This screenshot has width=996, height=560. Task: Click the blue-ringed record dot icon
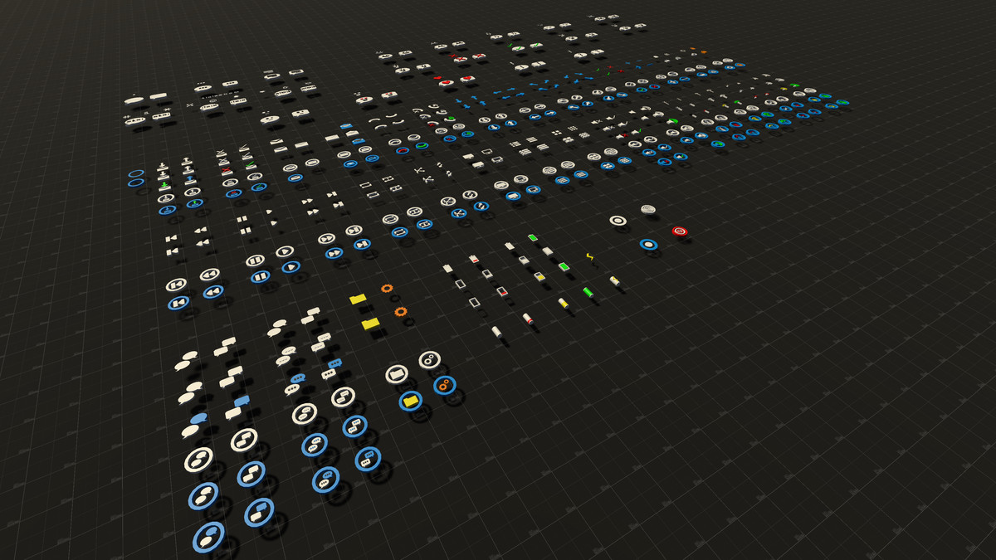tap(648, 245)
